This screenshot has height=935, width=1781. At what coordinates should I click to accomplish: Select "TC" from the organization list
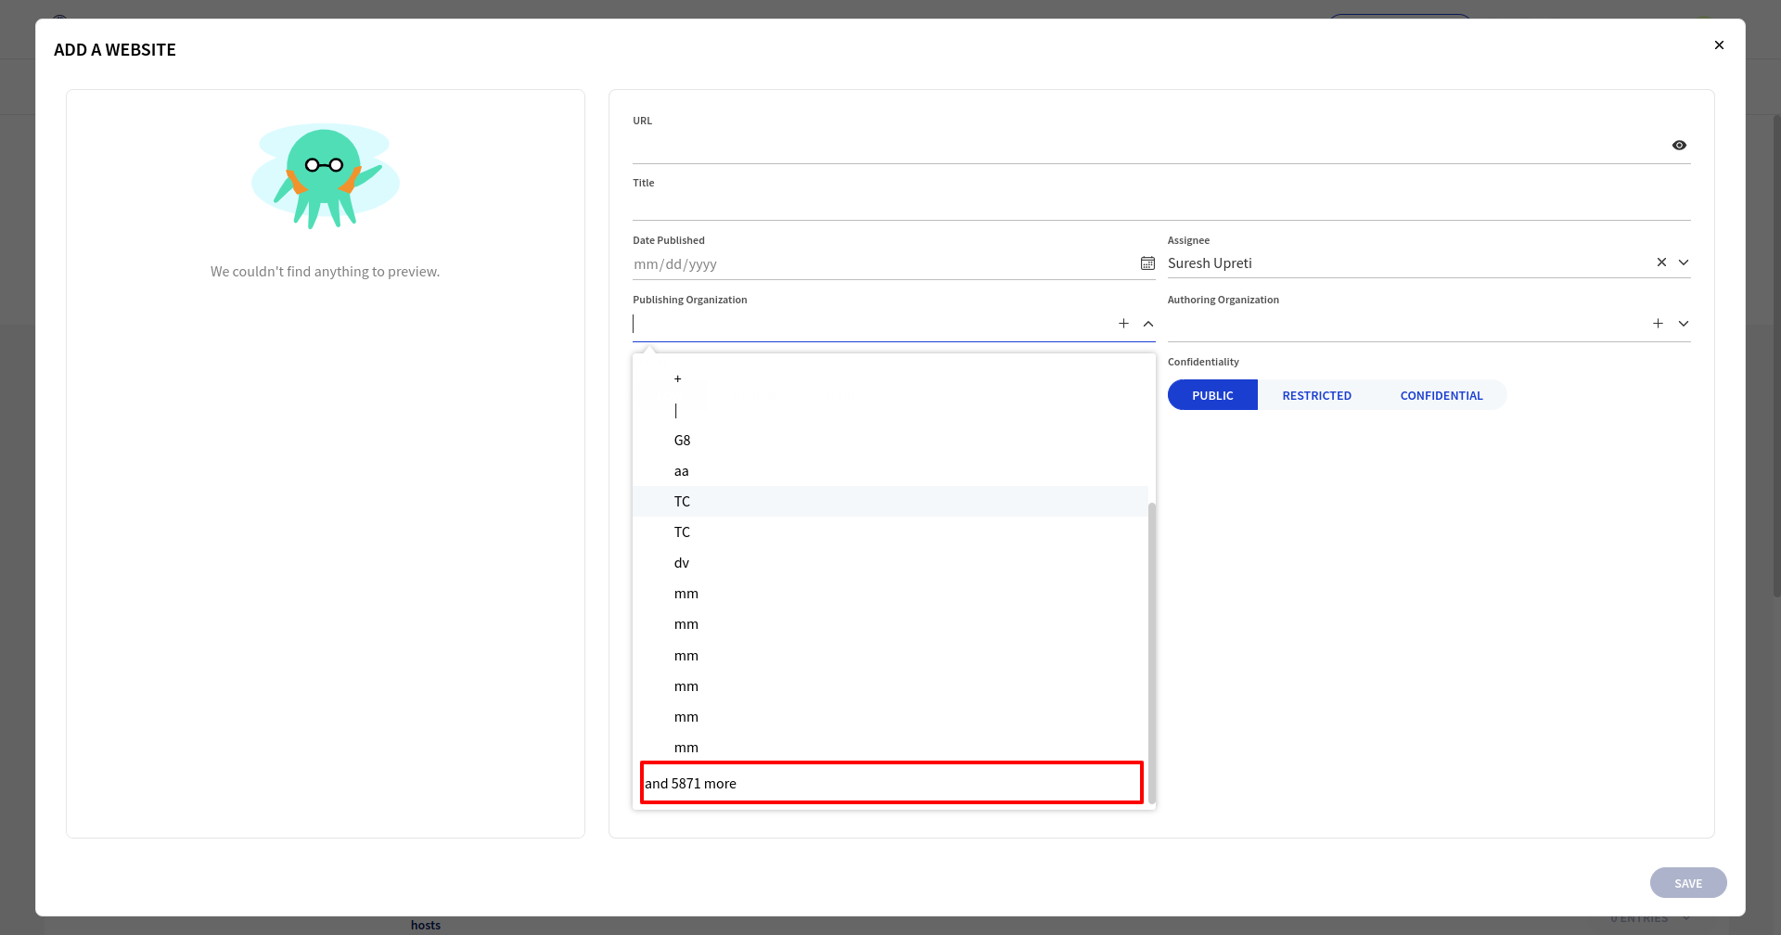tap(682, 501)
